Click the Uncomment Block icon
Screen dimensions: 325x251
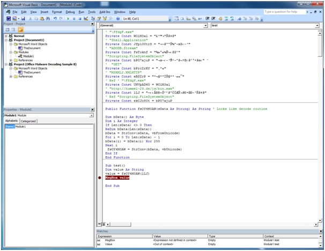[x=232, y=19]
